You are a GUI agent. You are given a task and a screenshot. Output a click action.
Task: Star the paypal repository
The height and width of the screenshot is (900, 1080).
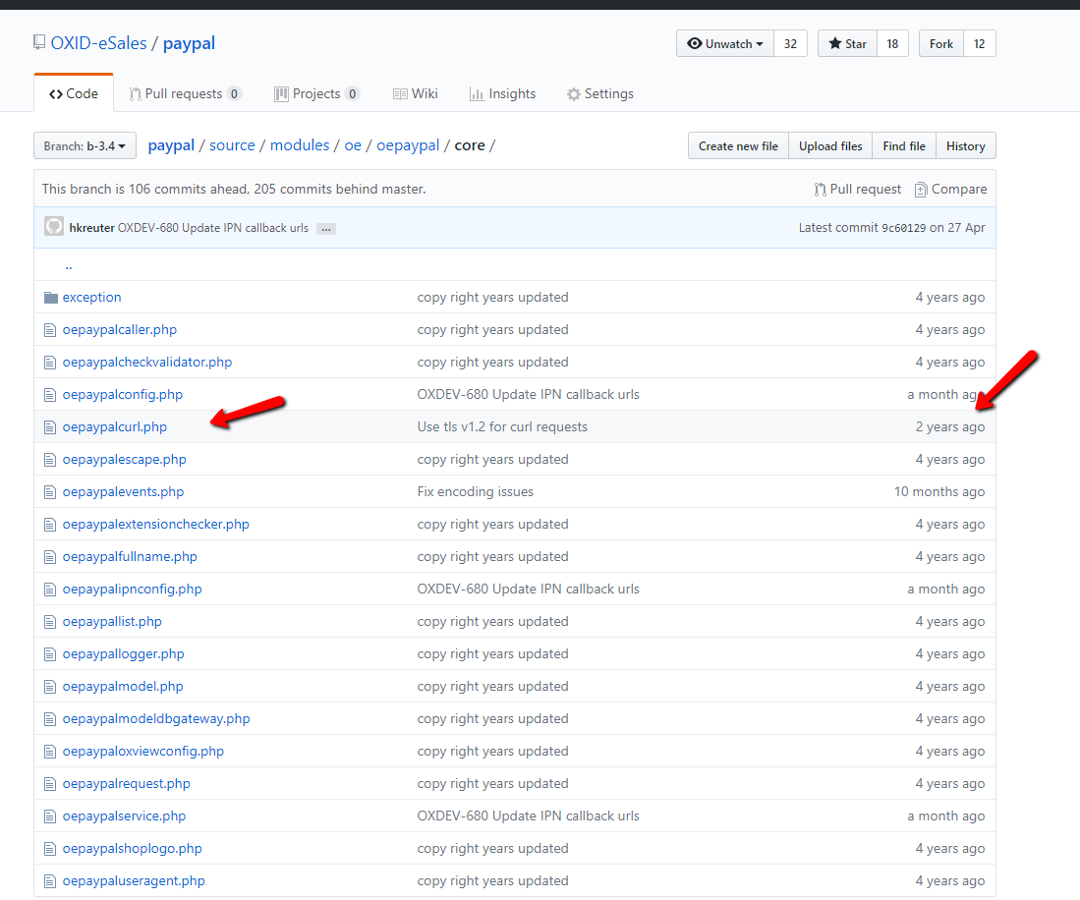coord(847,43)
